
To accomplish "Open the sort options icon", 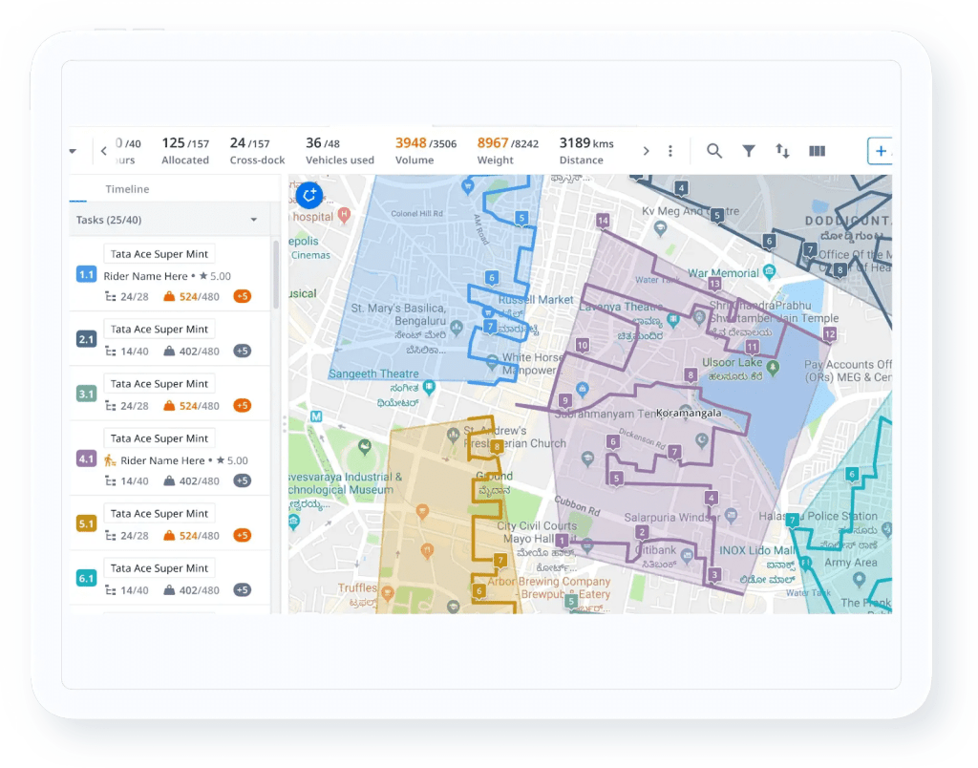I will tap(782, 150).
